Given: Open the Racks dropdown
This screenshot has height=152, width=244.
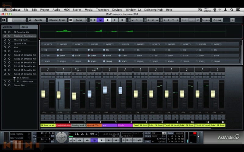Looking at the screenshot, I should [79, 20].
